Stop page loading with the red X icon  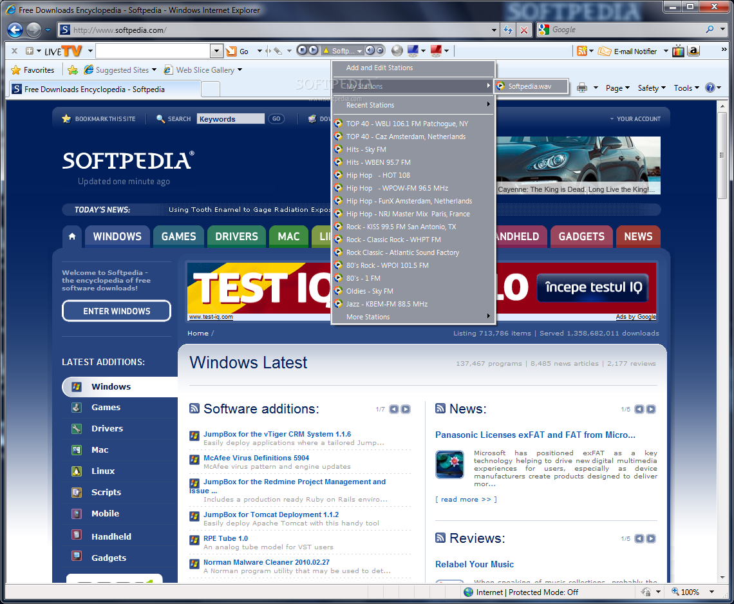[x=524, y=30]
